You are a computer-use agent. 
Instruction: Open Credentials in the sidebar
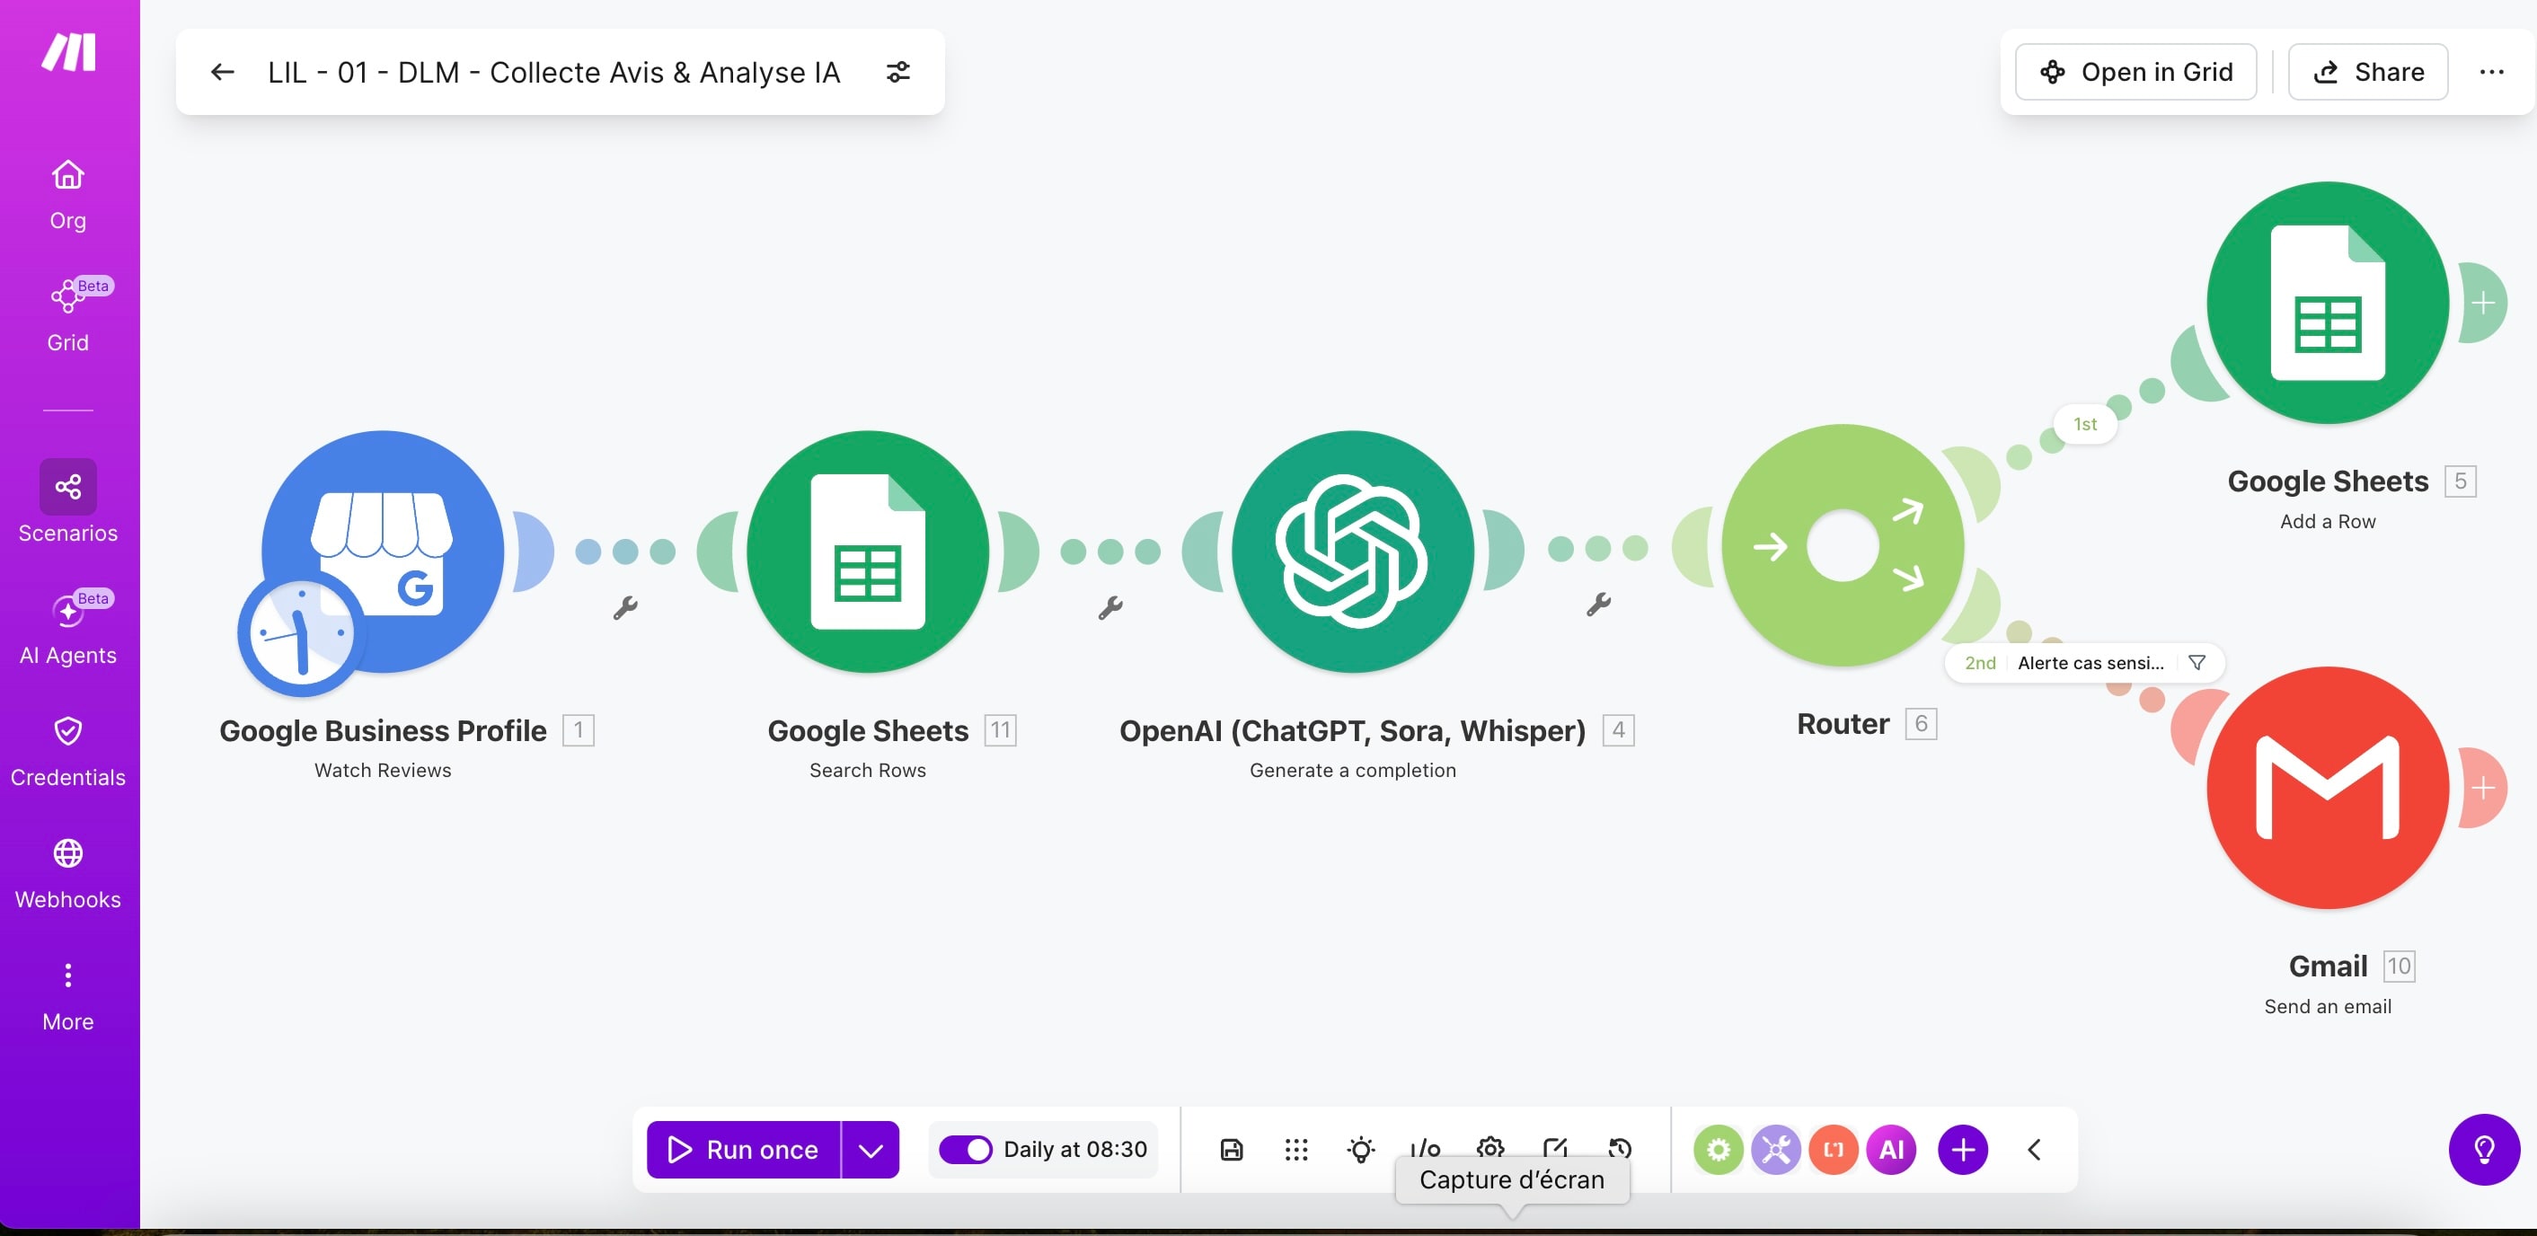coord(68,753)
